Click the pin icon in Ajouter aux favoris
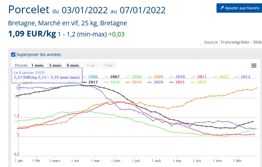Image resolution: width=262 pixels, height=167 pixels. click(x=222, y=8)
